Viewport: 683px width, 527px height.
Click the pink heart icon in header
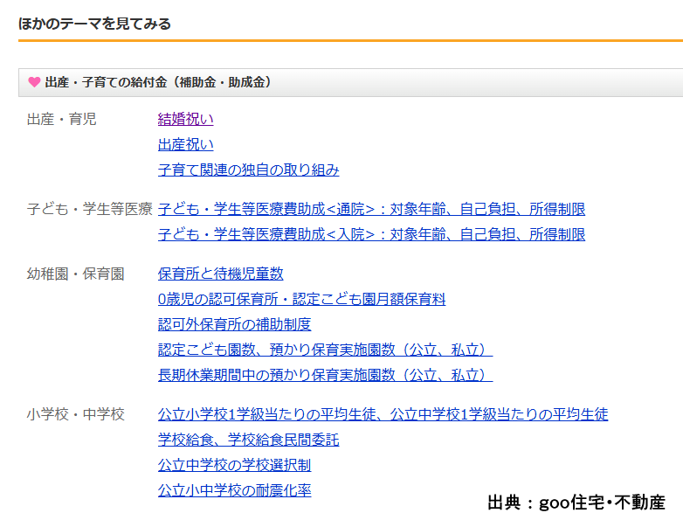34,82
